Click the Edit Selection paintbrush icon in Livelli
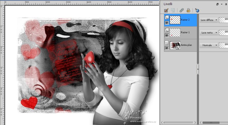Viewport: 228px width, 125px height. tap(166, 10)
